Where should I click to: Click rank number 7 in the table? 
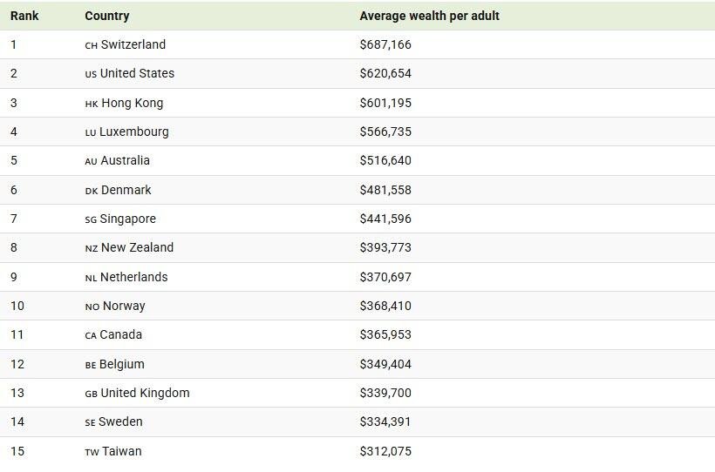click(x=14, y=219)
